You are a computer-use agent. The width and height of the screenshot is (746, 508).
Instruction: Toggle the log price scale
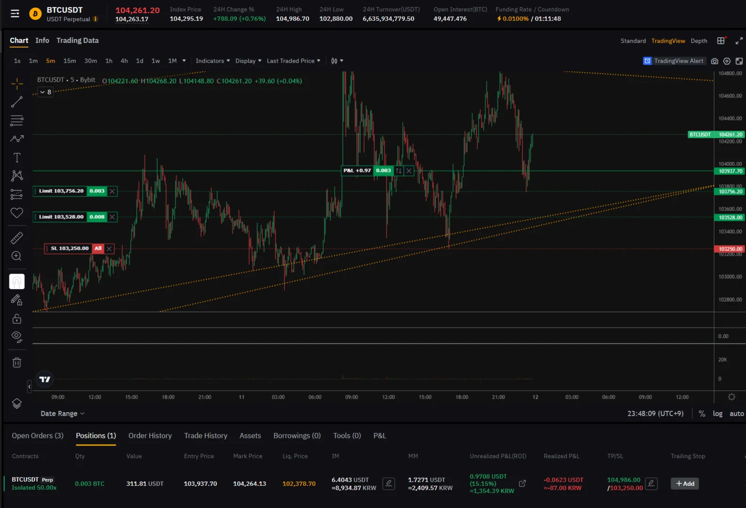[x=717, y=413]
